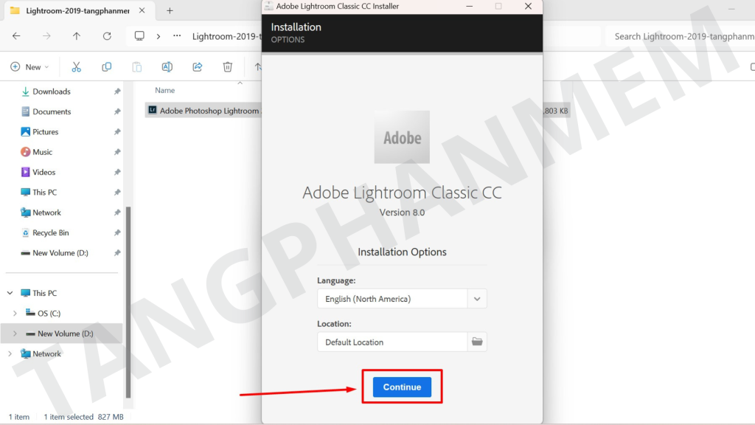Expand the OS (C:) drive node

15,313
